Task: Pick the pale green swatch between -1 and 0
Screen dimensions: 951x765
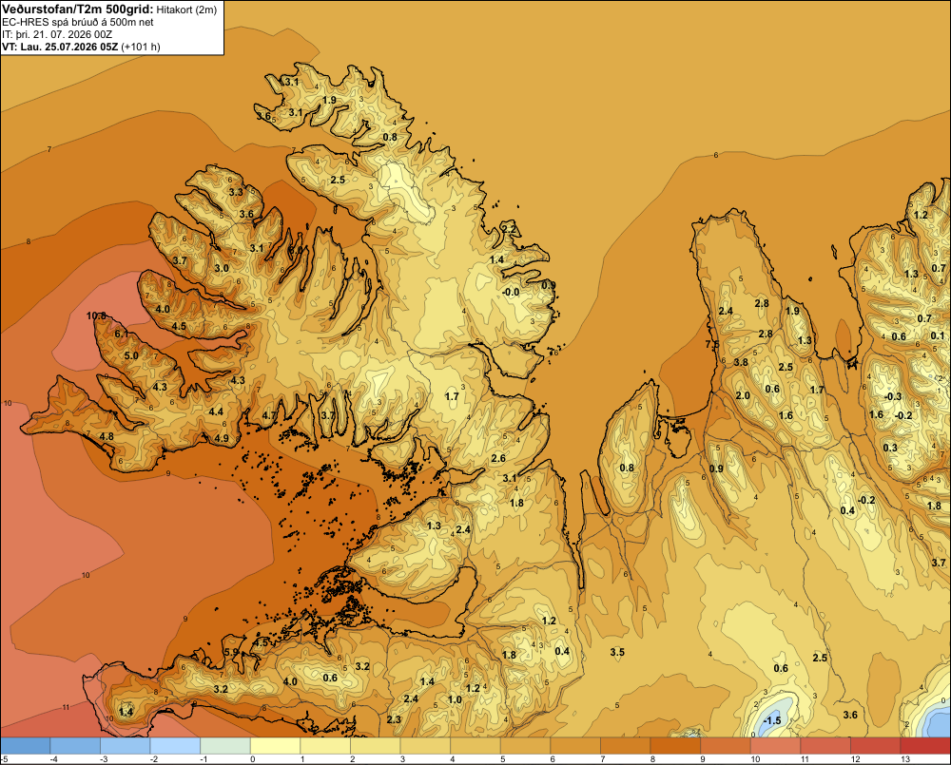Action: tap(225, 746)
